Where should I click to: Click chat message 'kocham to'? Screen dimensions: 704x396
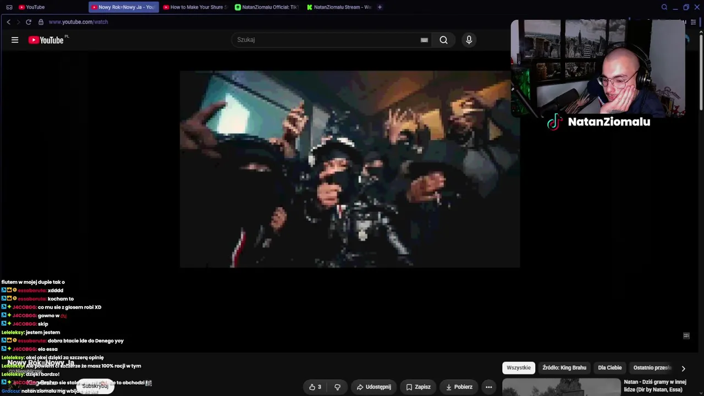pyautogui.click(x=61, y=299)
